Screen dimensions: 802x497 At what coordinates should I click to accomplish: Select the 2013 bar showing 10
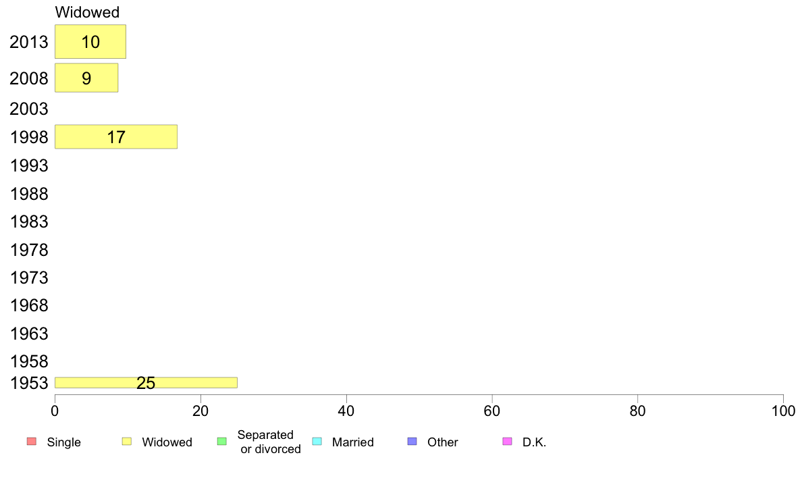(x=90, y=41)
